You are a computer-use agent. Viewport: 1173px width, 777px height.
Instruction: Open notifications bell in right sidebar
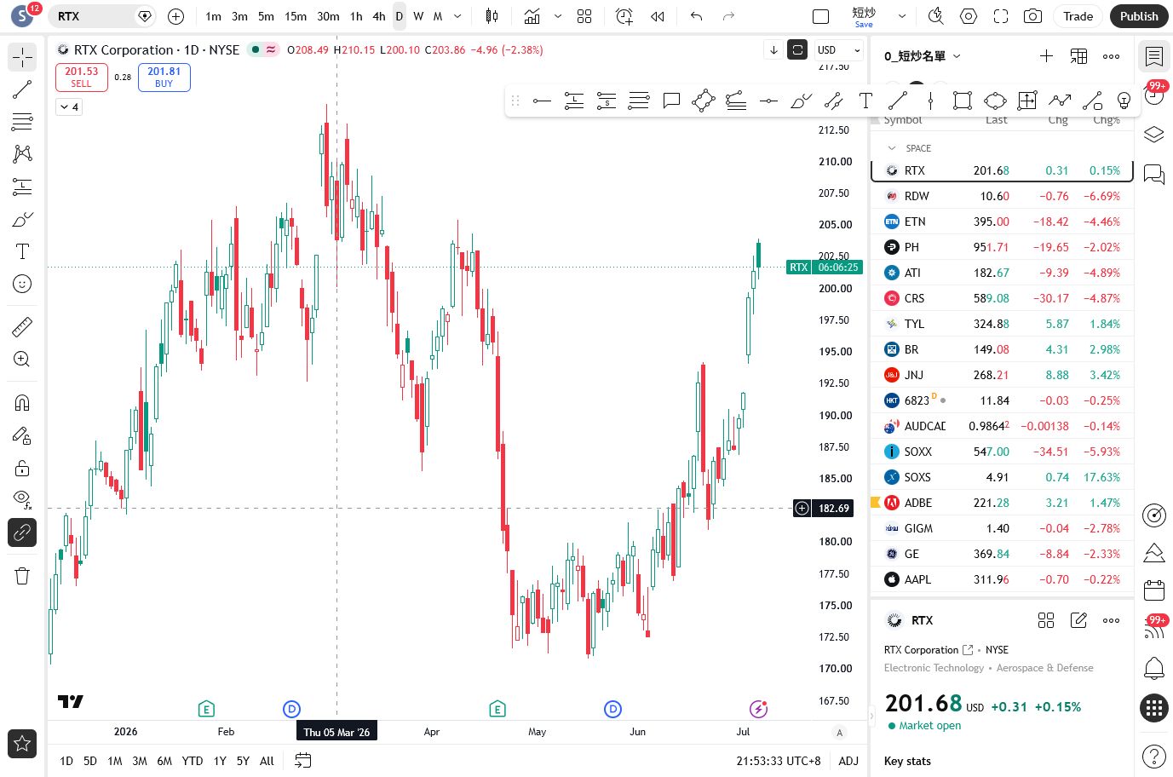tap(1154, 668)
